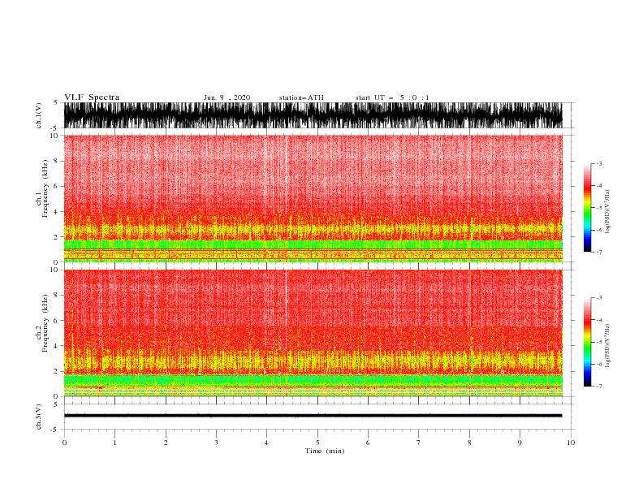Click the ch.1 PSD color bar
The image size is (643, 497).
coord(587,208)
